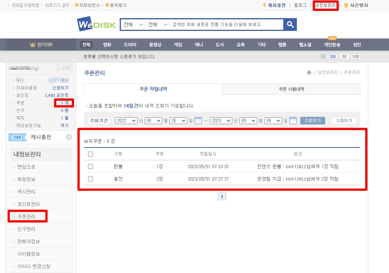
Task: Click the search text input field
Action: point(227,25)
